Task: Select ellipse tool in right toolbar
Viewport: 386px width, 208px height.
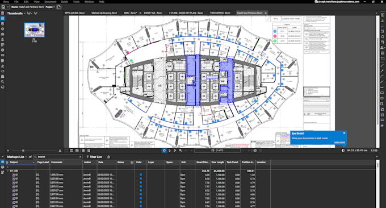Action: point(383,98)
